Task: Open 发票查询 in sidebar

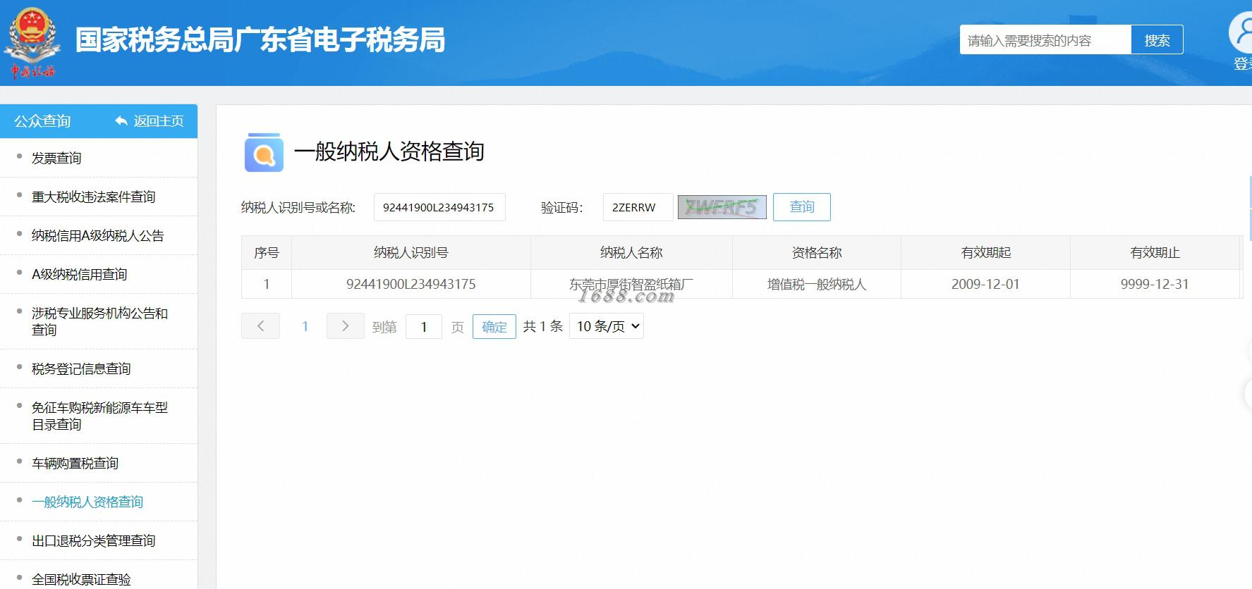Action: click(x=56, y=158)
